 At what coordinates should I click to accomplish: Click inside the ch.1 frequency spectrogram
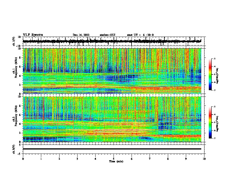(x=112, y=71)
